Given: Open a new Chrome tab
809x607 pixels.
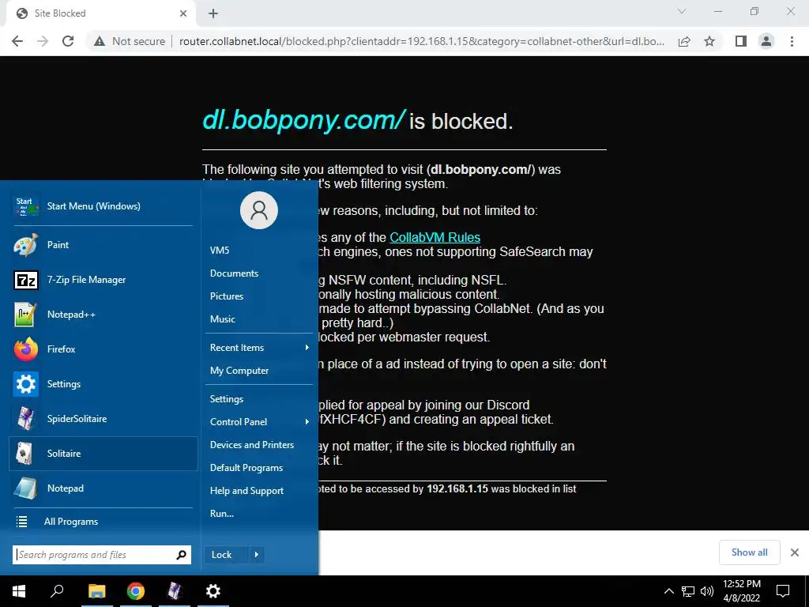Looking at the screenshot, I should pyautogui.click(x=213, y=13).
